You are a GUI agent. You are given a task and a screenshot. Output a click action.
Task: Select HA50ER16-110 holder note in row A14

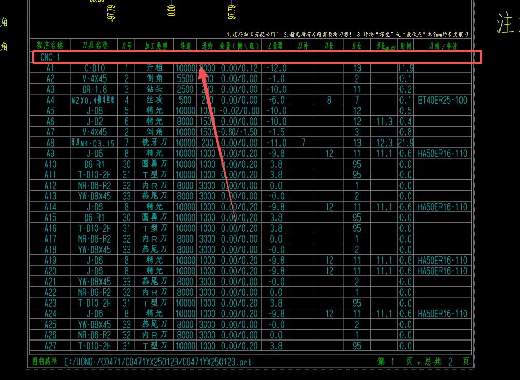coord(443,207)
